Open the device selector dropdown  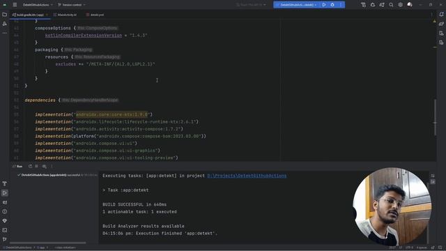(x=251, y=5)
